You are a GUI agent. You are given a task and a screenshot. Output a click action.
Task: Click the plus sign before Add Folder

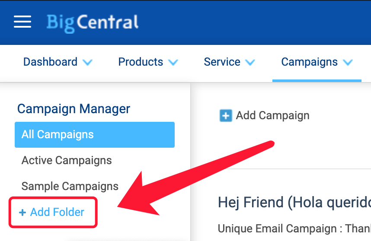pos(22,212)
